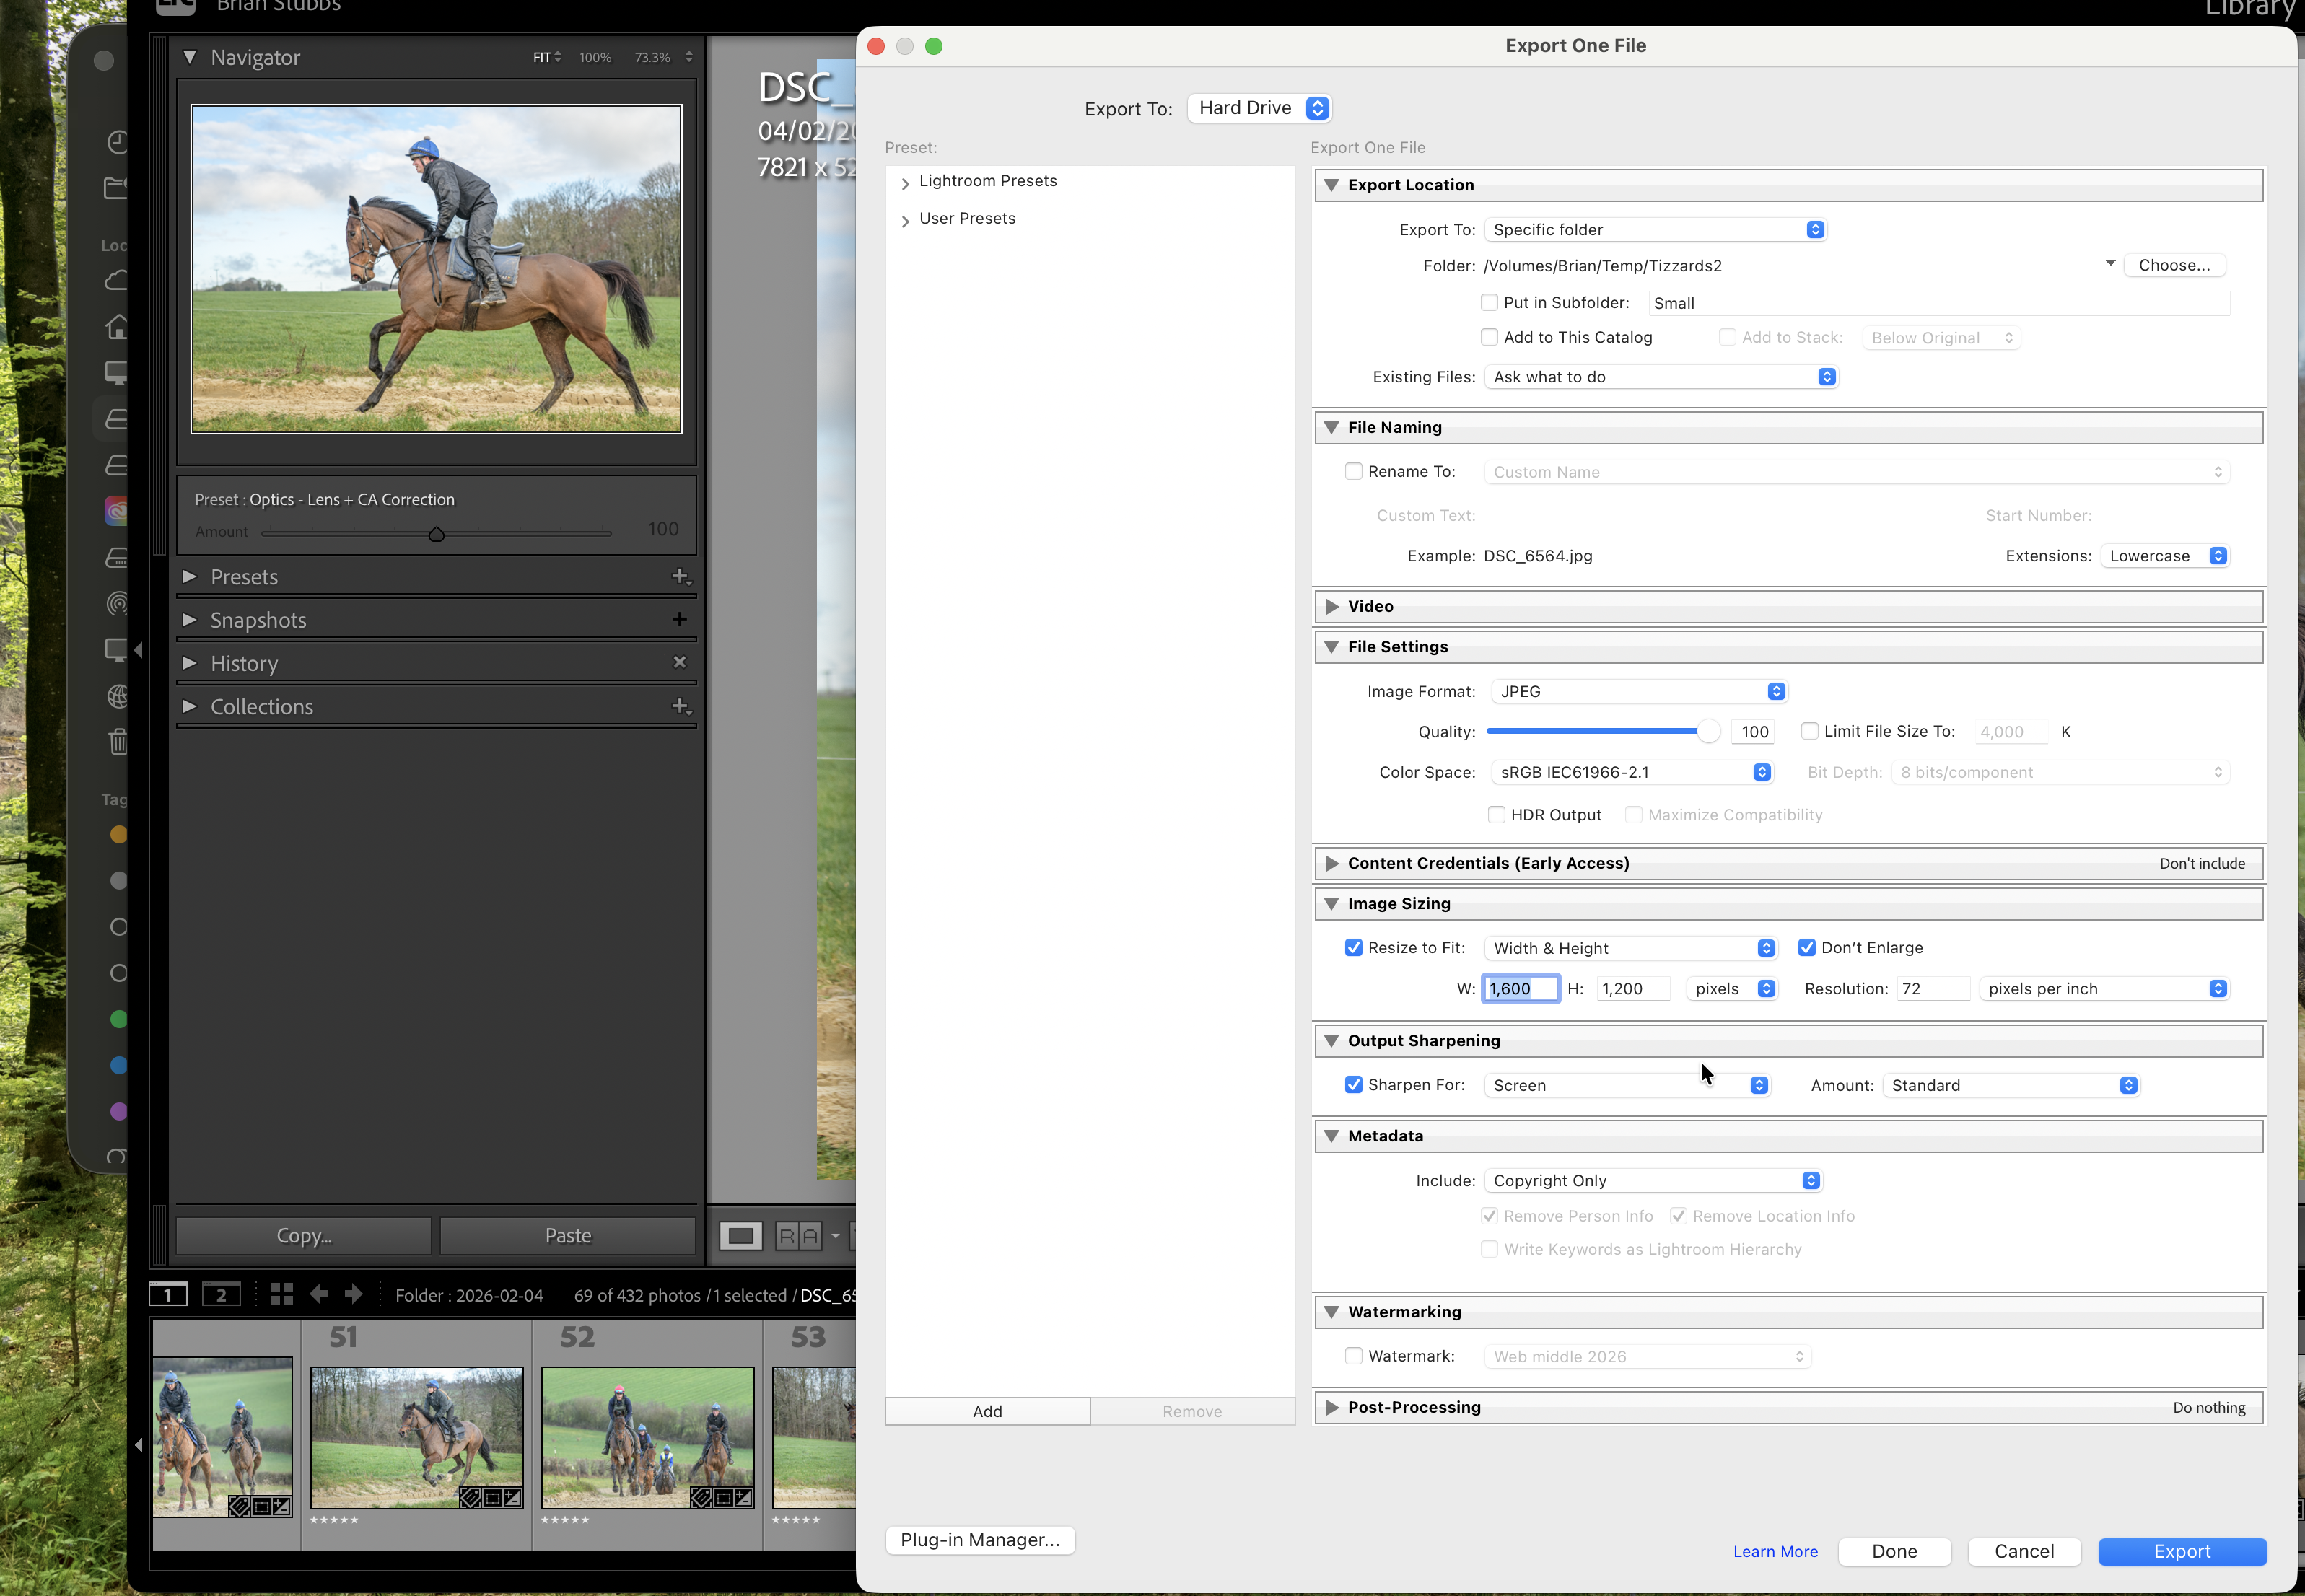
Task: Expand the Lightroom Presets list
Action: [x=905, y=181]
